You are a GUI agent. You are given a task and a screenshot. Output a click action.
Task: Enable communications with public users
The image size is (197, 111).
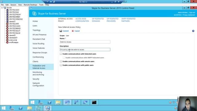[x=61, y=65]
